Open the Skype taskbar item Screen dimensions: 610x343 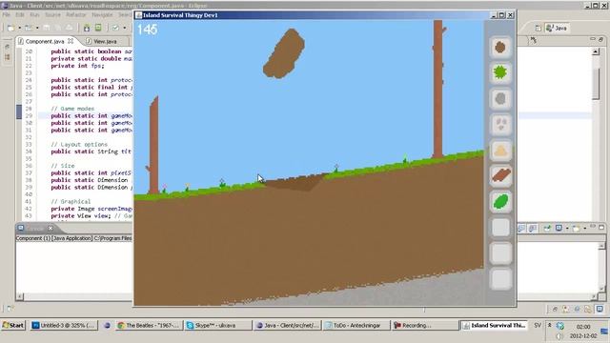coord(218,325)
